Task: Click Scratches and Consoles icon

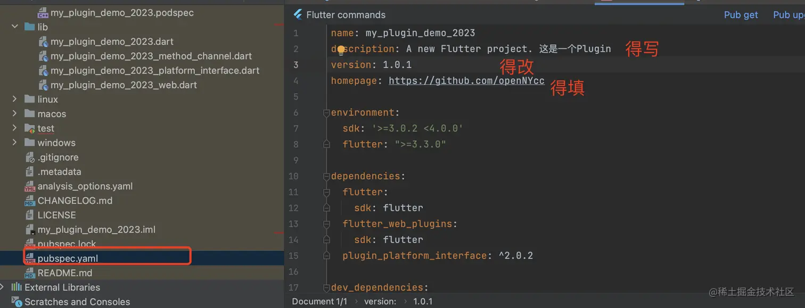Action: 17,302
